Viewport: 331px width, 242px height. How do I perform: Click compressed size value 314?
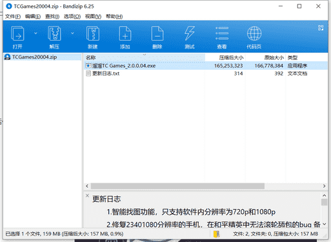pyautogui.click(x=238, y=74)
